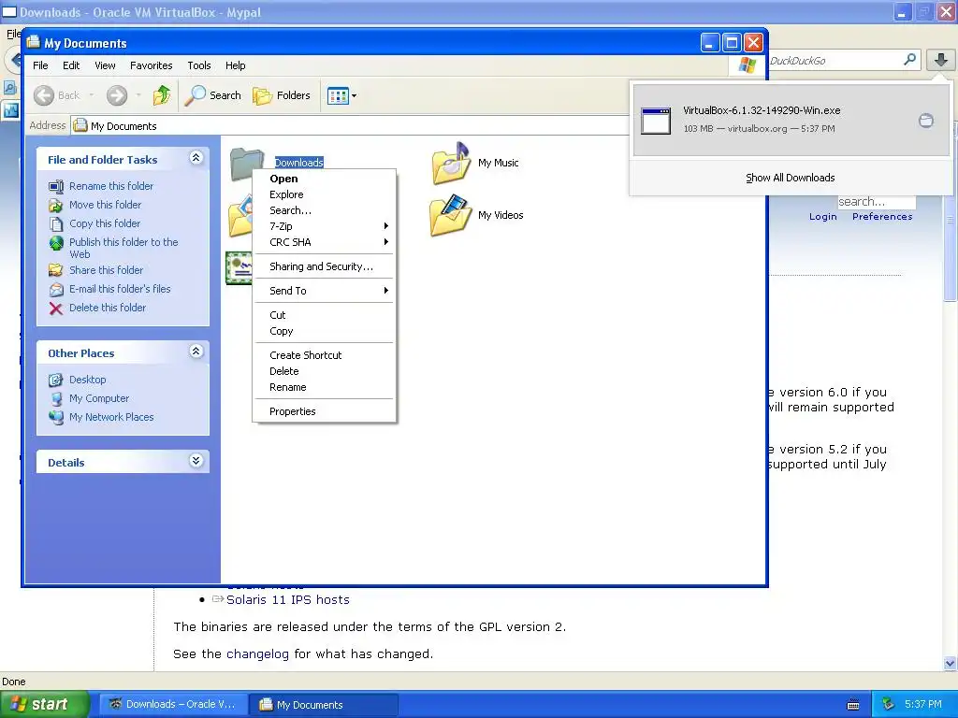Click E-mail this folder's files
The width and height of the screenshot is (958, 718).
point(120,290)
